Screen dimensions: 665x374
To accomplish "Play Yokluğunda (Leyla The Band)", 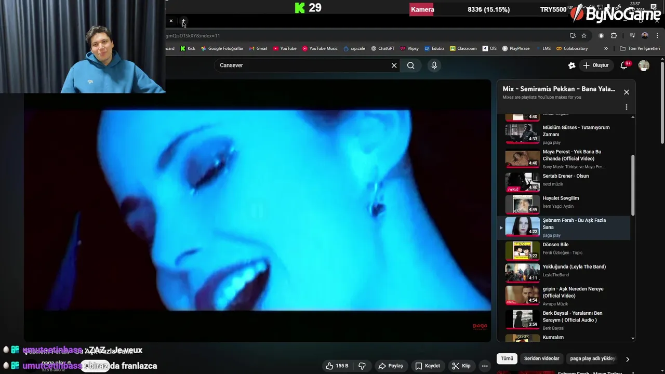I will tap(564, 272).
